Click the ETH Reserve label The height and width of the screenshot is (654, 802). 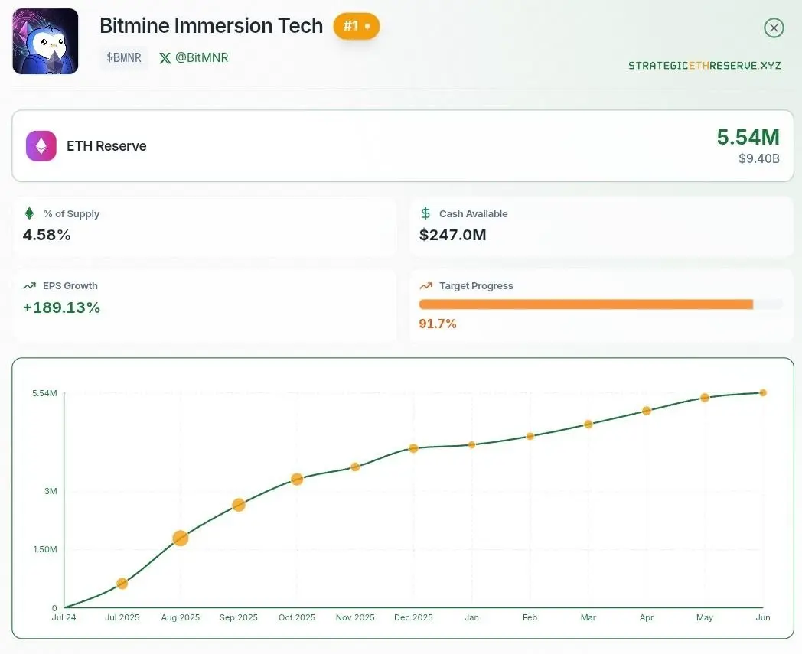(x=106, y=146)
